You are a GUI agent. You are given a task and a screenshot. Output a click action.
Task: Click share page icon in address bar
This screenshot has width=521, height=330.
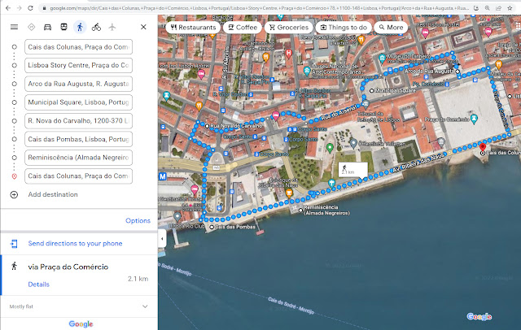point(498,8)
